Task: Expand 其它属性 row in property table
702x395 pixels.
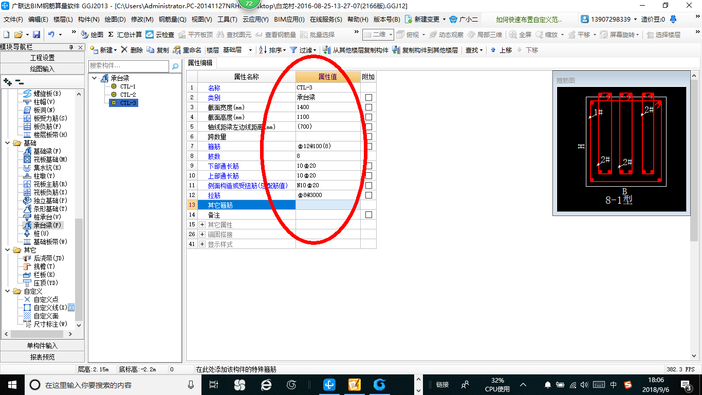Action: tap(202, 225)
